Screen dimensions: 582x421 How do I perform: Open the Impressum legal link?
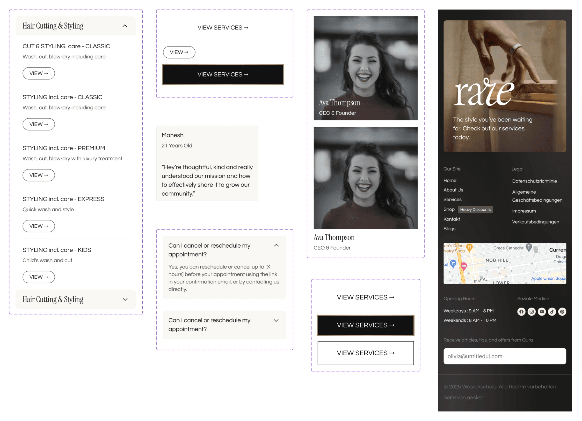[524, 211]
